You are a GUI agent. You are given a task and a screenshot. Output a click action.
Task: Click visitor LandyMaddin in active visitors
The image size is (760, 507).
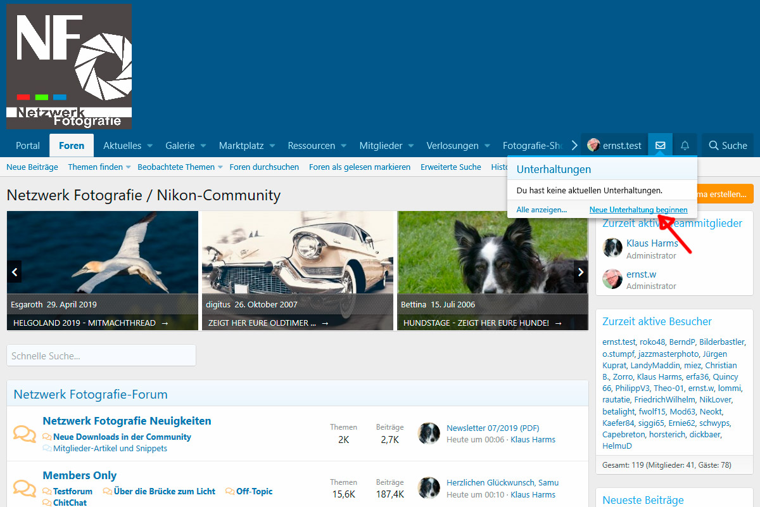[x=654, y=365]
